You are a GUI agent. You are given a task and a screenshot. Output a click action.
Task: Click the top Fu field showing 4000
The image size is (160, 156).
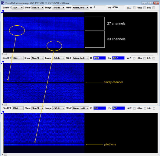click(x=118, y=8)
